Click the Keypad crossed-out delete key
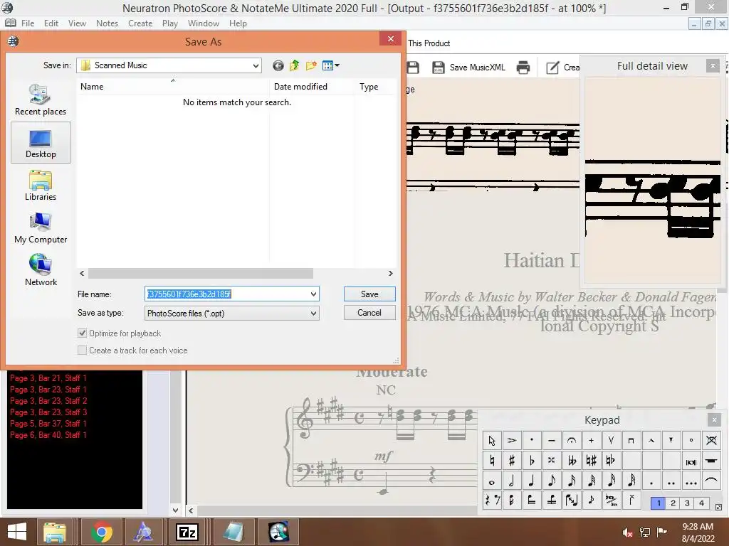 (711, 440)
